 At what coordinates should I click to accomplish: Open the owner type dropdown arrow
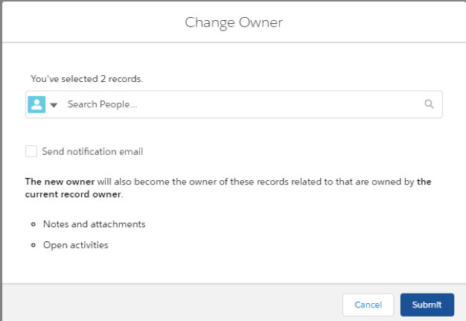(x=54, y=105)
